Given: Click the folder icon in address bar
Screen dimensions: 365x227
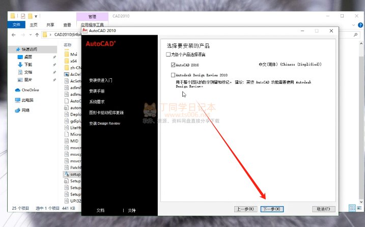Looking at the screenshot, I should (45, 35).
